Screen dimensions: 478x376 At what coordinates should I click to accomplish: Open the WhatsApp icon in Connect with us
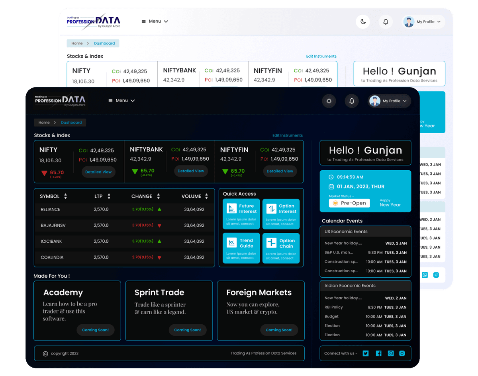(391, 353)
